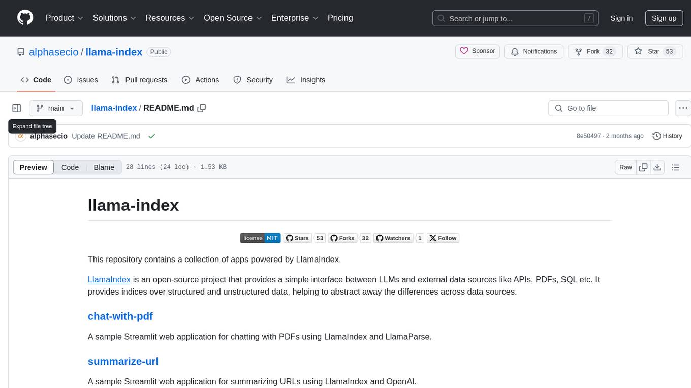Switch to the Actions tab
This screenshot has height=388, width=691.
pyautogui.click(x=201, y=80)
